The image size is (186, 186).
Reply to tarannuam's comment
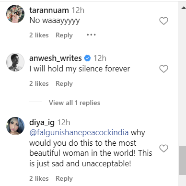coord(64,35)
